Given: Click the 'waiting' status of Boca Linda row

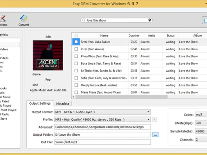Looking at the screenshot, I should (x=171, y=64).
